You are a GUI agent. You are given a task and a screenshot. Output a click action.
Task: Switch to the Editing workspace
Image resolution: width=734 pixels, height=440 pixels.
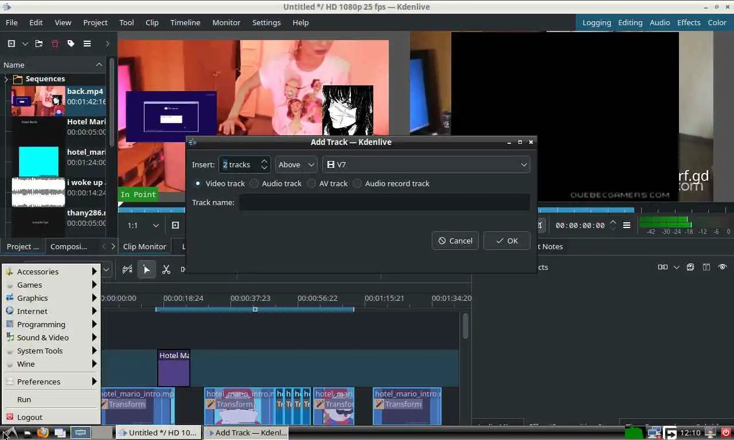[630, 22]
